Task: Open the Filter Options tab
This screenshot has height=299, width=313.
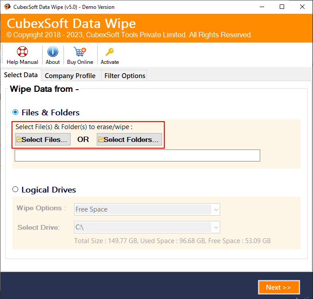Action: tap(125, 75)
